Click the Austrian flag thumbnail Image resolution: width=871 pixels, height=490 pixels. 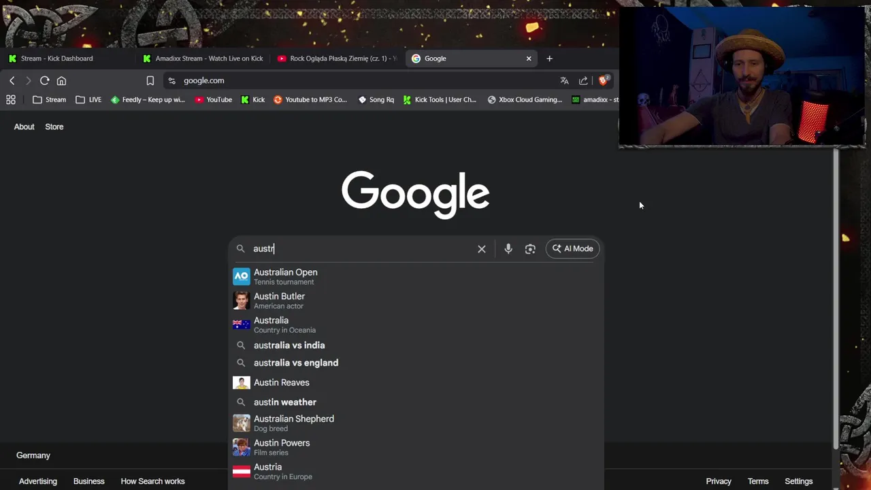tap(242, 471)
